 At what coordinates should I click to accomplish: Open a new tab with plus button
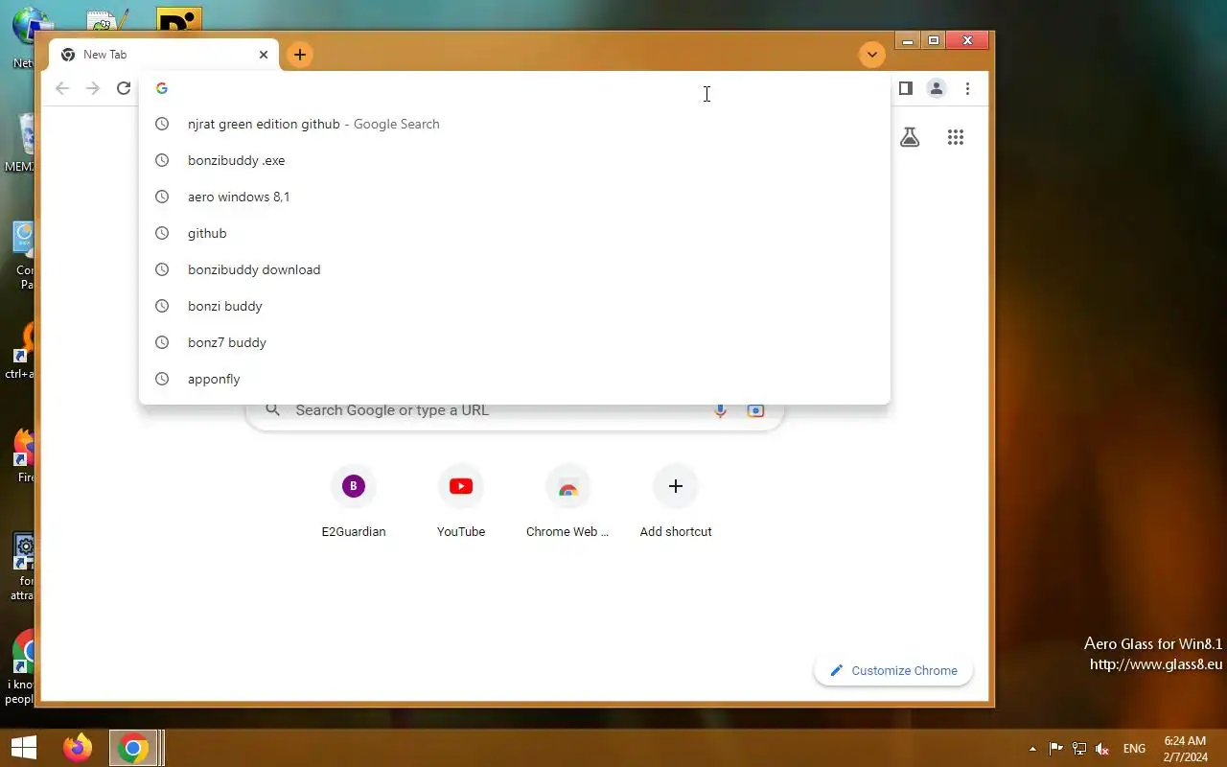300,55
